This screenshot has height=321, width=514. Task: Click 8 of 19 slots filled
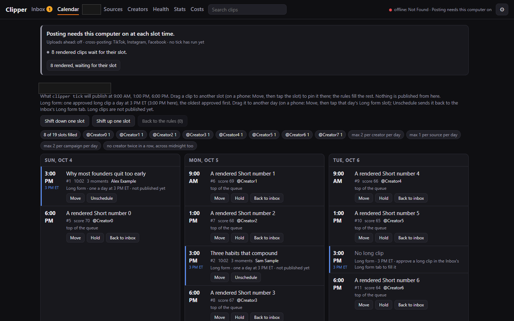[x=60, y=135]
